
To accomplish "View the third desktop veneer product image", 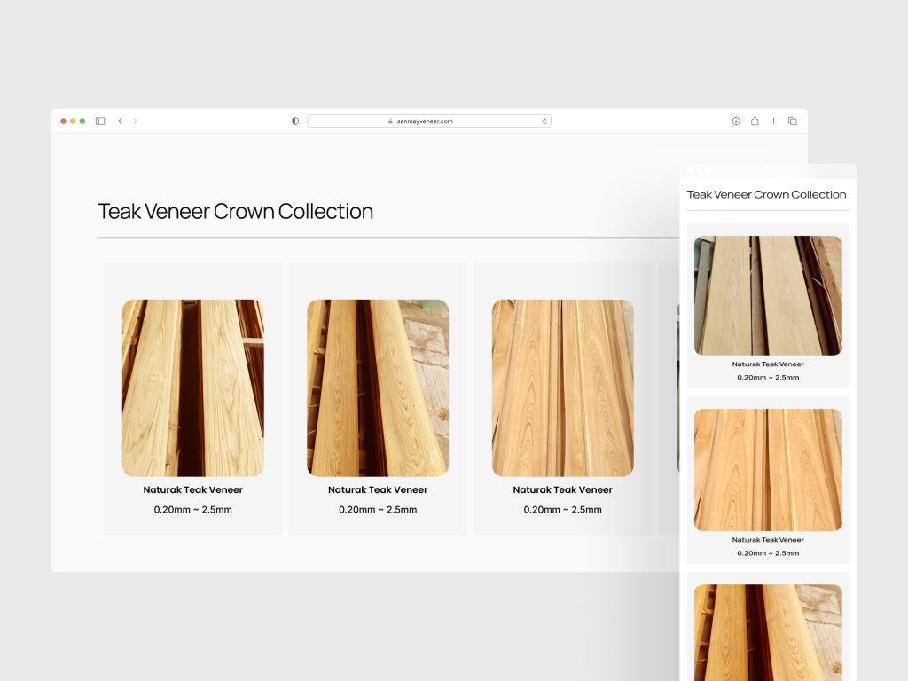I will point(562,387).
